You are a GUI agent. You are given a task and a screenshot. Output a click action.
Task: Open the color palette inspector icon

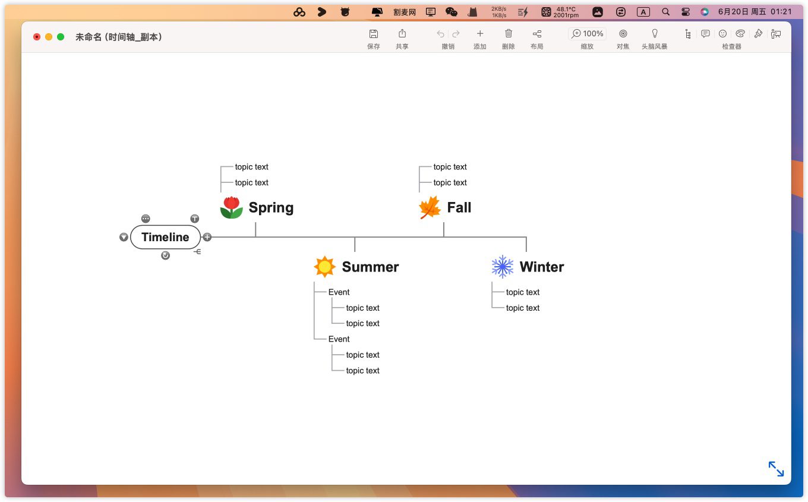point(740,34)
